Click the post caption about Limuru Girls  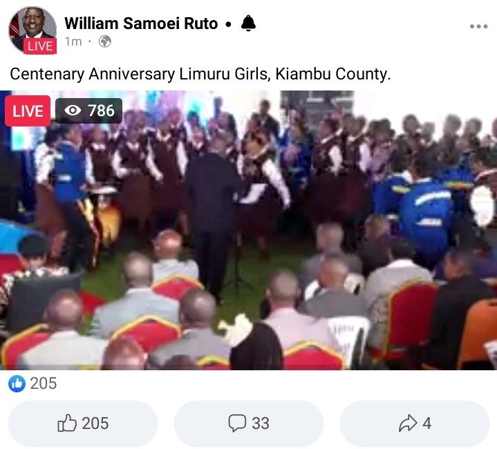click(200, 74)
